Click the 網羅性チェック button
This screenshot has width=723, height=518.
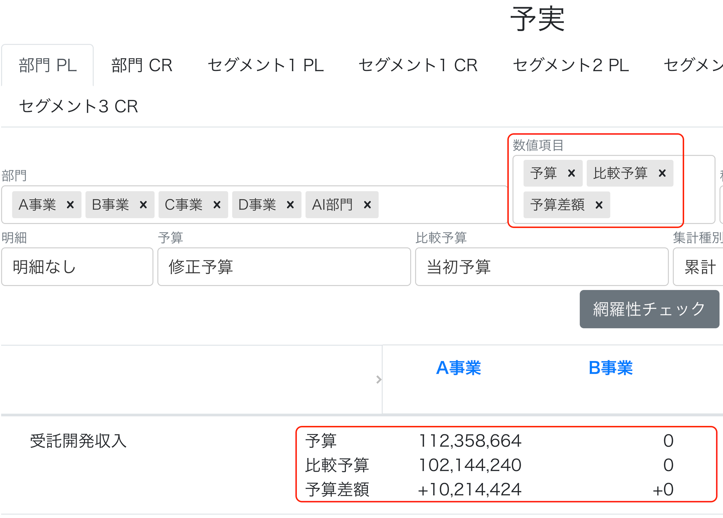pos(649,309)
